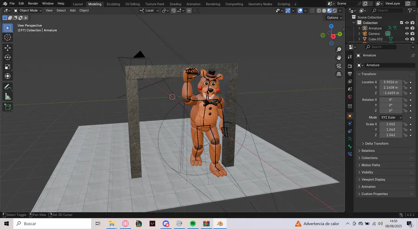The width and height of the screenshot is (418, 229).
Task: Click the Blender logo menu icon
Action: point(5,3)
